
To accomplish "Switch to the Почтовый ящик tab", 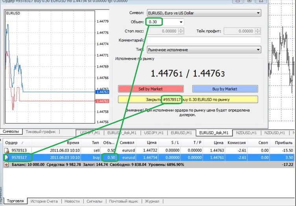I will (124, 201).
